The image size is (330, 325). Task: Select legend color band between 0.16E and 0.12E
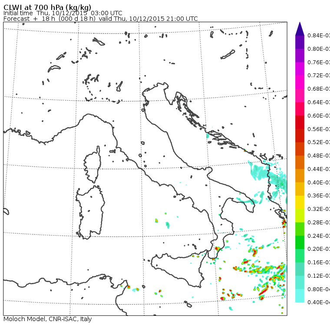300,269
